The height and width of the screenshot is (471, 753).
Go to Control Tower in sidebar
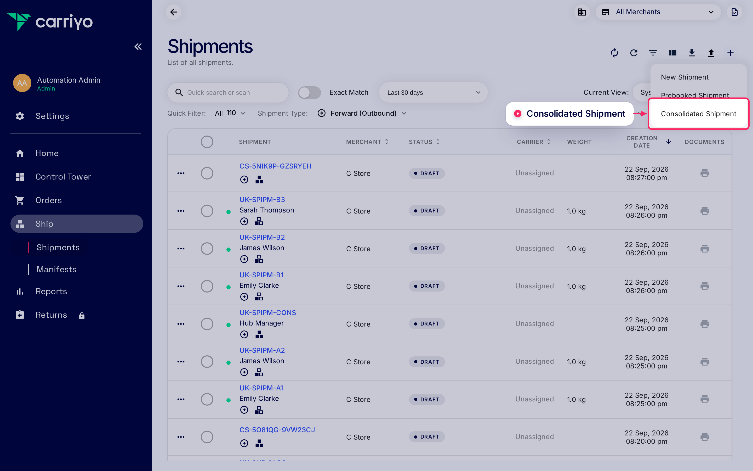[x=63, y=177]
